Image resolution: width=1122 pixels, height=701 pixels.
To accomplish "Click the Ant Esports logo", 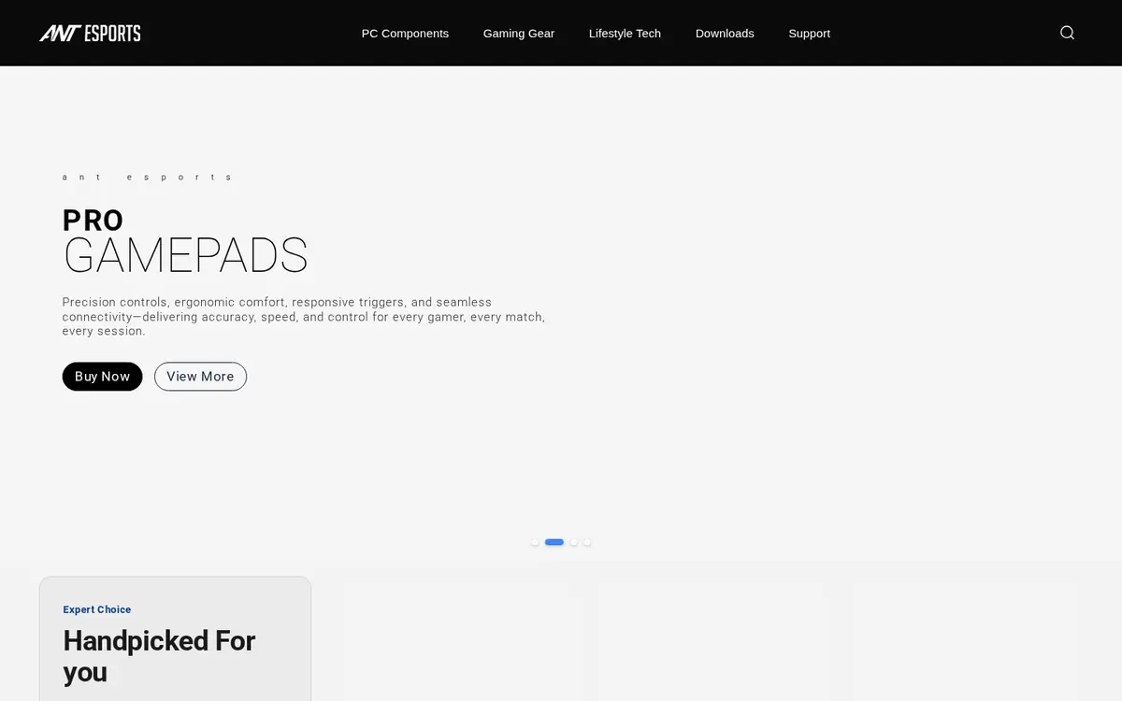I will pos(90,33).
